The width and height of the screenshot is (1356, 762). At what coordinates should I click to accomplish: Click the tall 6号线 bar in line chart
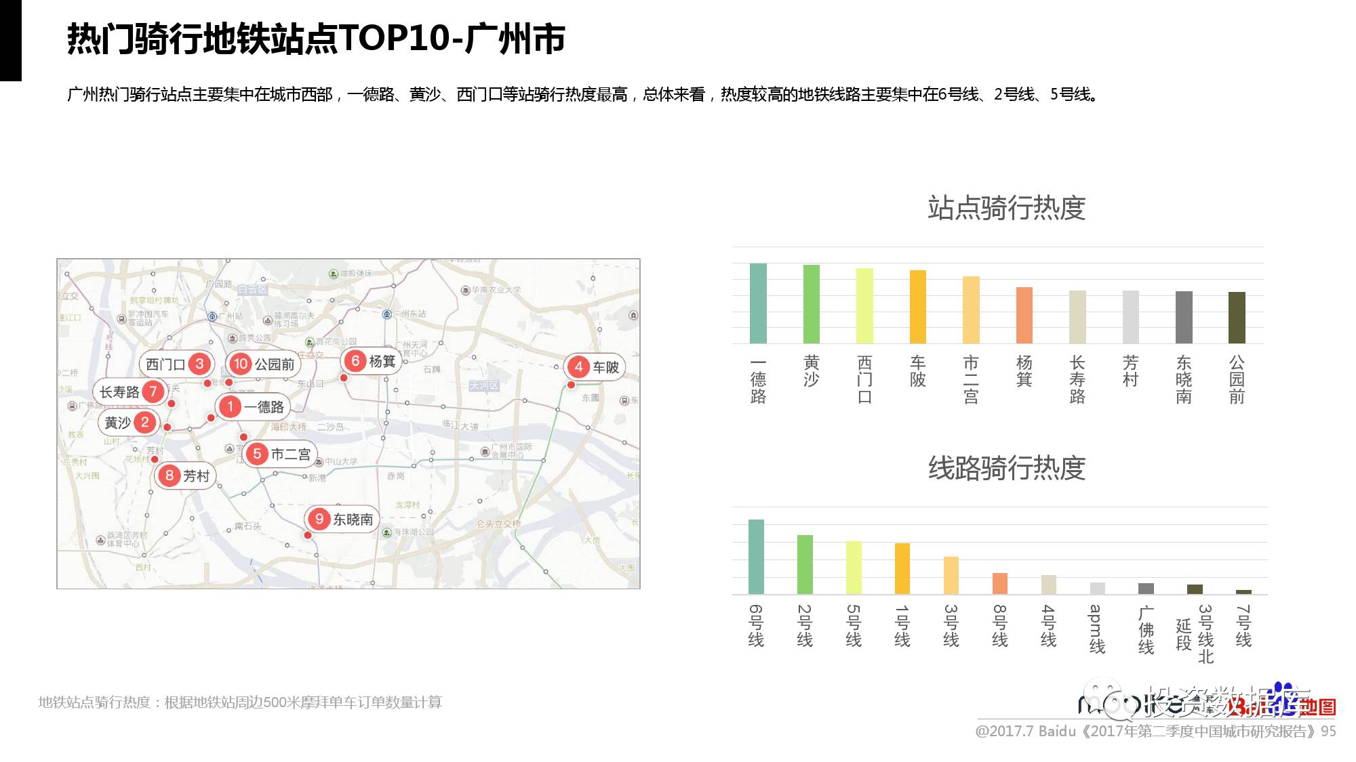(x=756, y=557)
